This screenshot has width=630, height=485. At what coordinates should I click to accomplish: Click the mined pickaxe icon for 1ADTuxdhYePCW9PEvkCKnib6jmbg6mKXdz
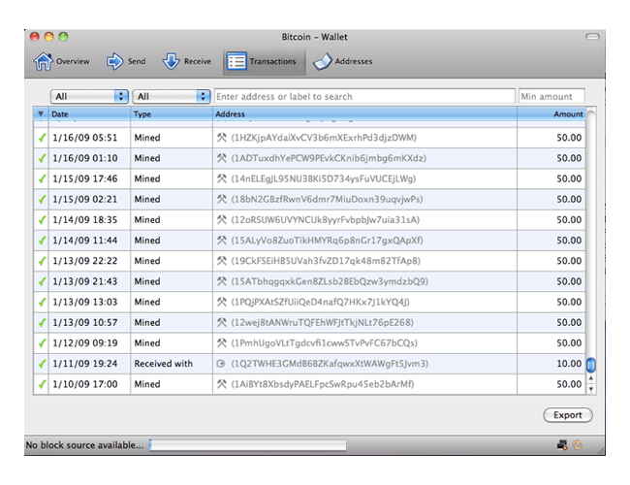221,158
